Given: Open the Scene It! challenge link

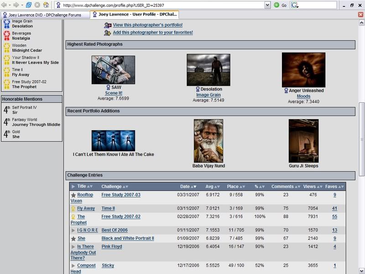Looking at the screenshot, I should pyautogui.click(x=114, y=93).
